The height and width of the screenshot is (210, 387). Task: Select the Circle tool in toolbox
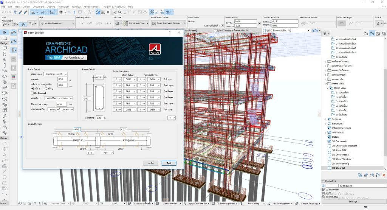click(5, 177)
